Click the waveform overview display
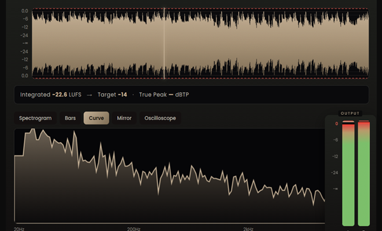 [x=201, y=43]
